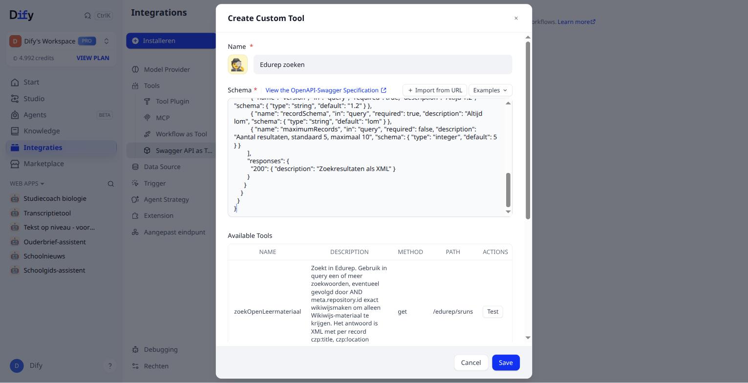Click the 4.992 credits indicator

(33, 58)
